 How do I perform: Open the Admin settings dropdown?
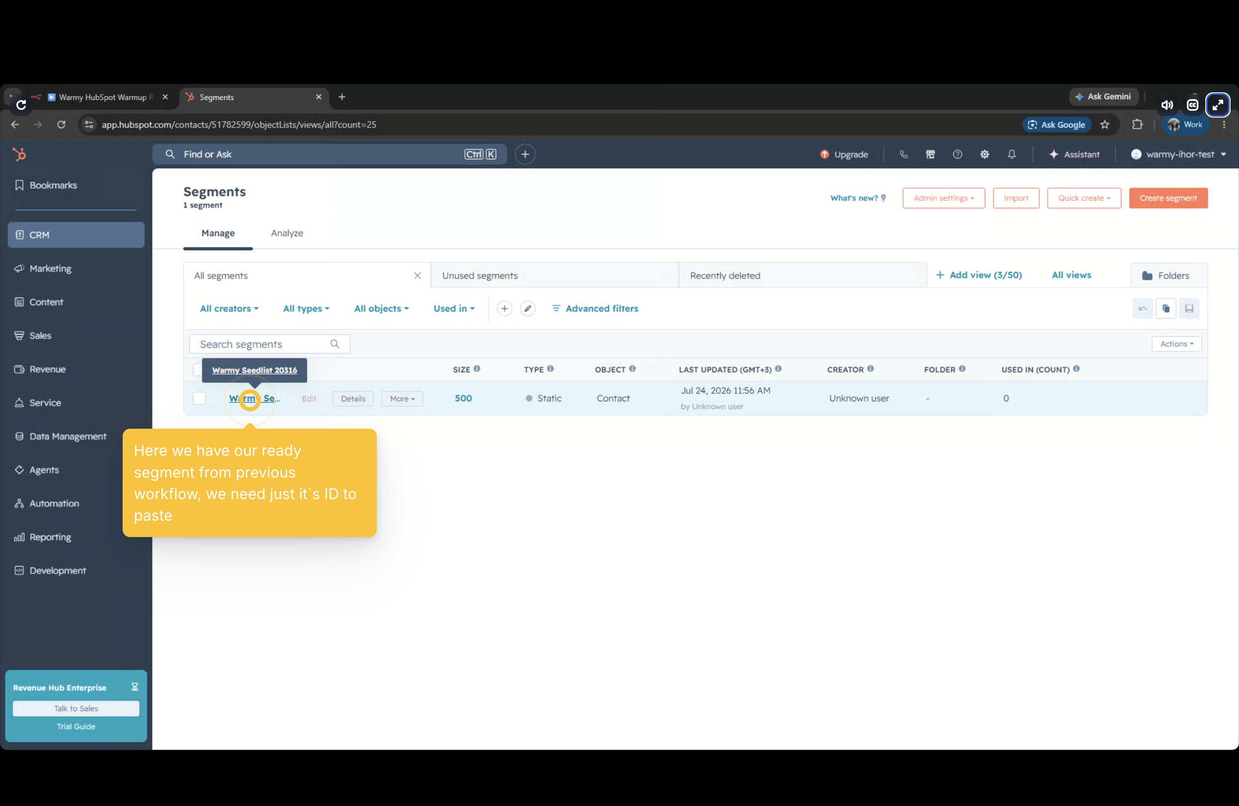point(944,198)
